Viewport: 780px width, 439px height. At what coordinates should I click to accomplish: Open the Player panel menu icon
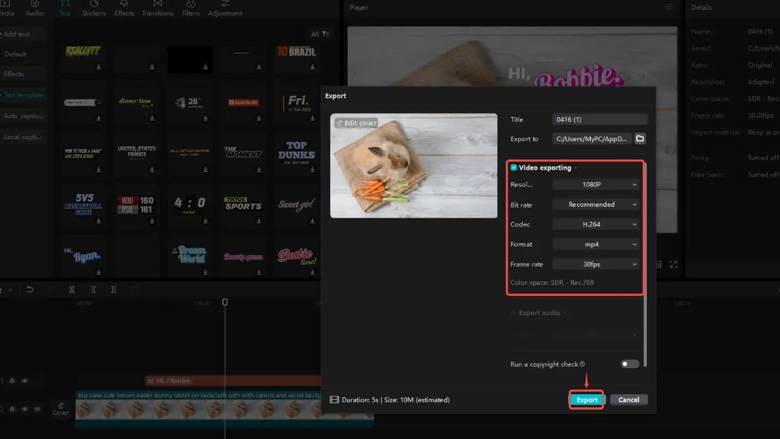tap(669, 7)
